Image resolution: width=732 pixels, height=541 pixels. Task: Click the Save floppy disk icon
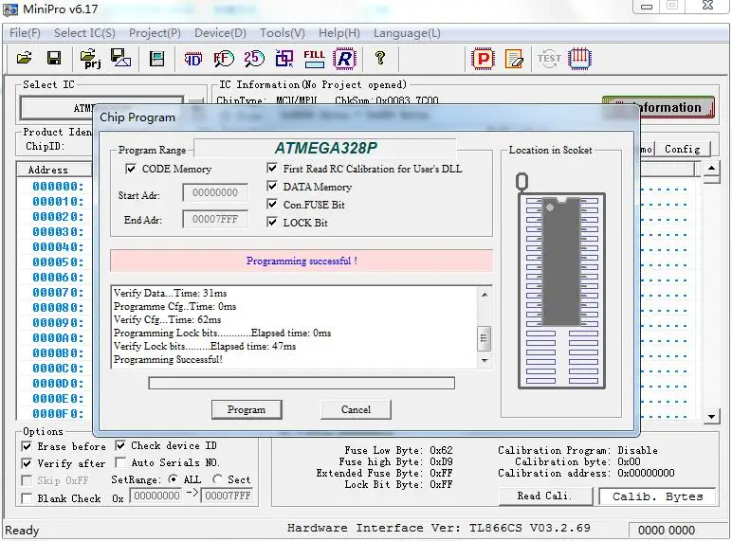(54, 59)
